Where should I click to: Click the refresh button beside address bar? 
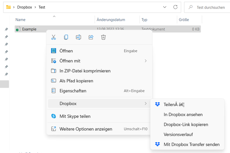point(175,7)
